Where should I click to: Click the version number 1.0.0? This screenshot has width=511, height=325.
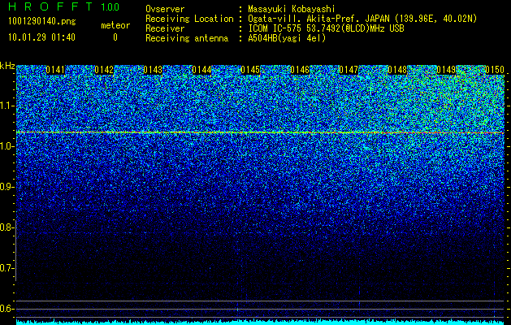click(x=110, y=6)
